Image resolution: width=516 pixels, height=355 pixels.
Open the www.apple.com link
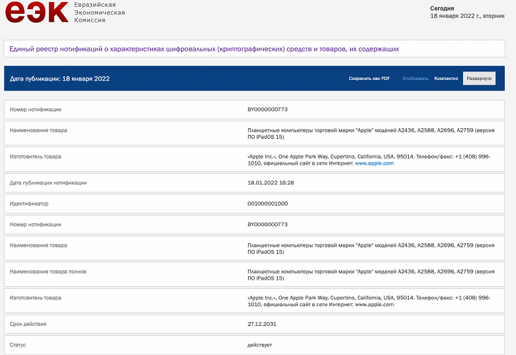coord(374,163)
